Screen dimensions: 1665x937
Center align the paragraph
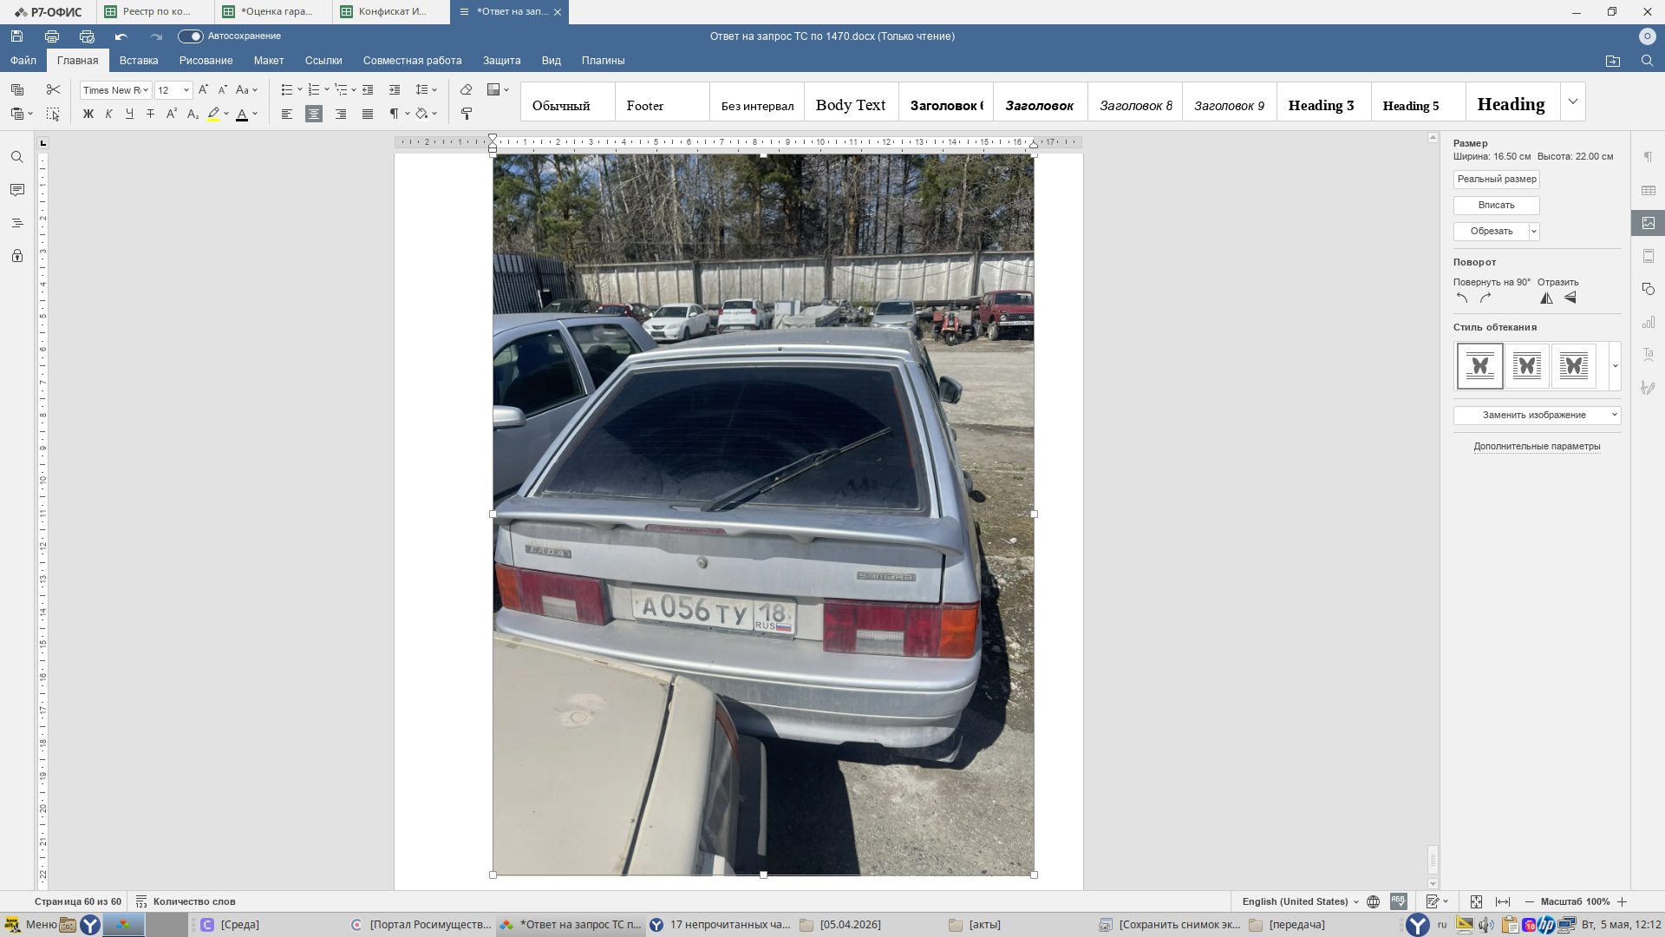coord(314,114)
